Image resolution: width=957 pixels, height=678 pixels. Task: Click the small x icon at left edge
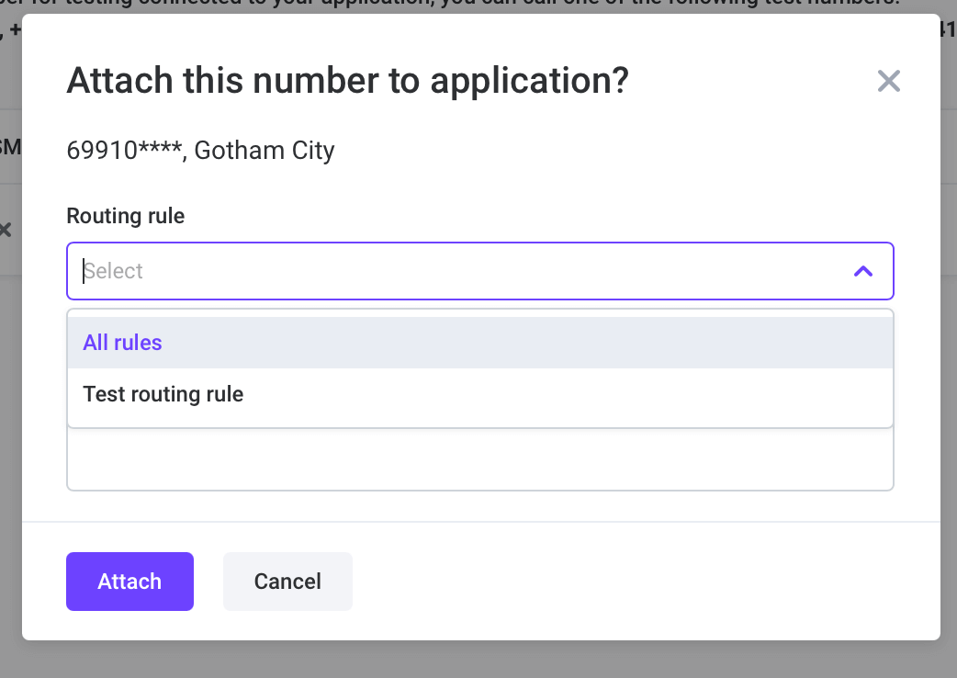[6, 230]
